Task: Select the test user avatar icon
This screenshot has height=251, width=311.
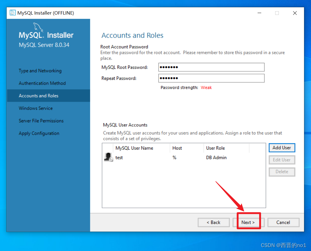Action: click(x=109, y=157)
